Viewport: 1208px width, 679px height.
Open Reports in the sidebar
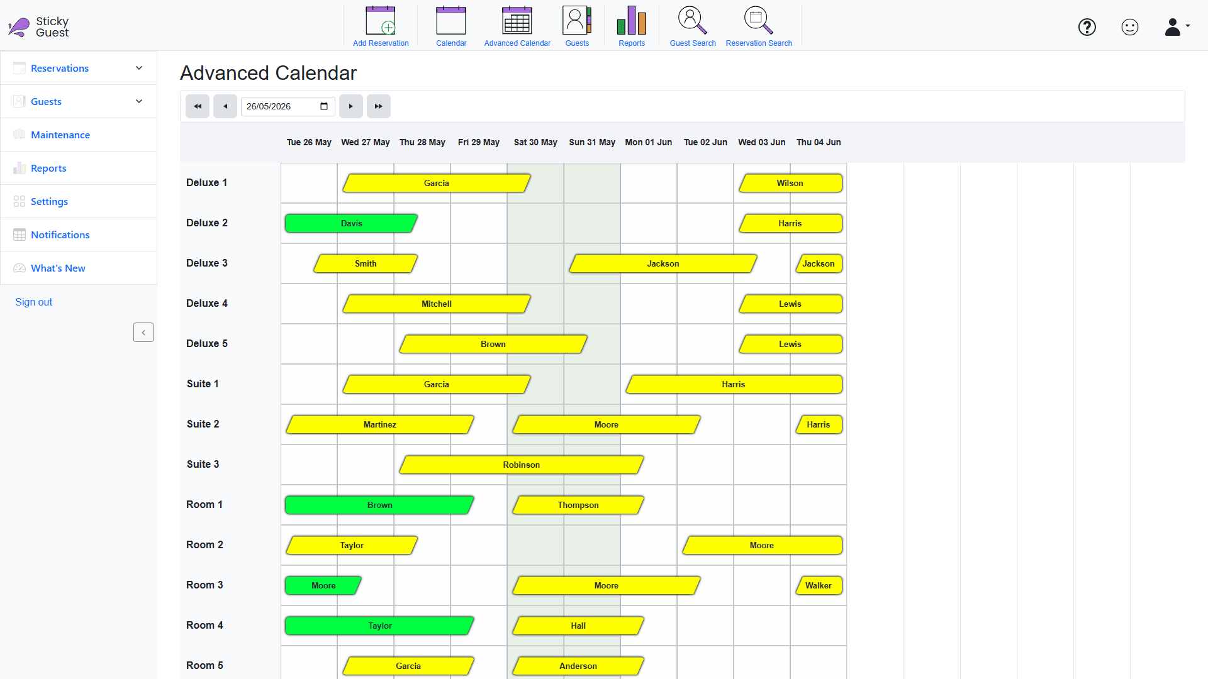[79, 168]
